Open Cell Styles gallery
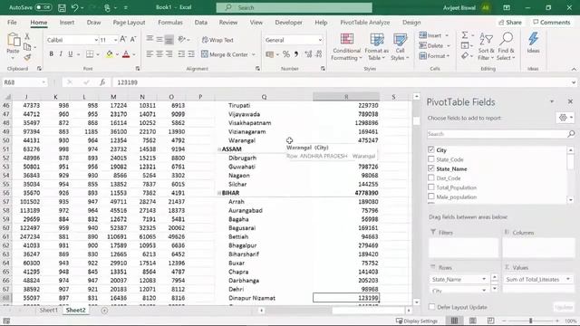 400,47
